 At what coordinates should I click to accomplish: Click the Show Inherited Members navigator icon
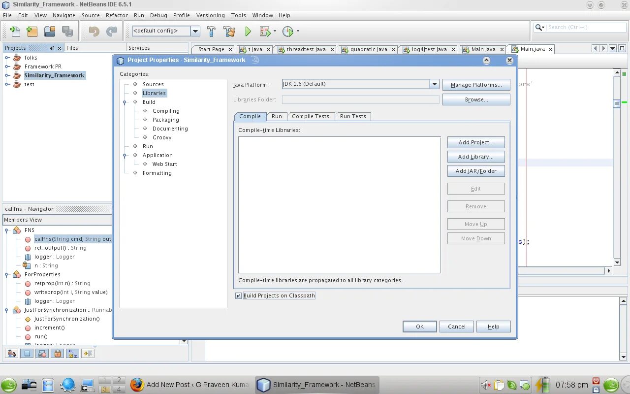(x=12, y=353)
